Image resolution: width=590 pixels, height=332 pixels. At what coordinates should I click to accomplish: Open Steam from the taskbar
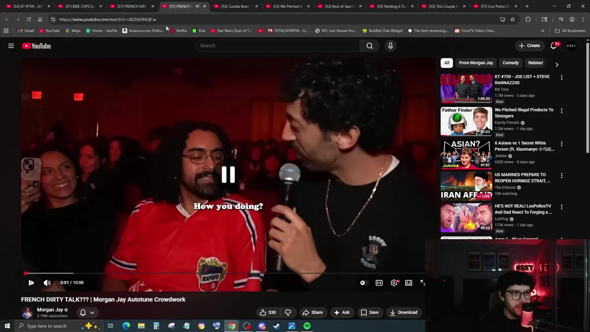point(277,326)
